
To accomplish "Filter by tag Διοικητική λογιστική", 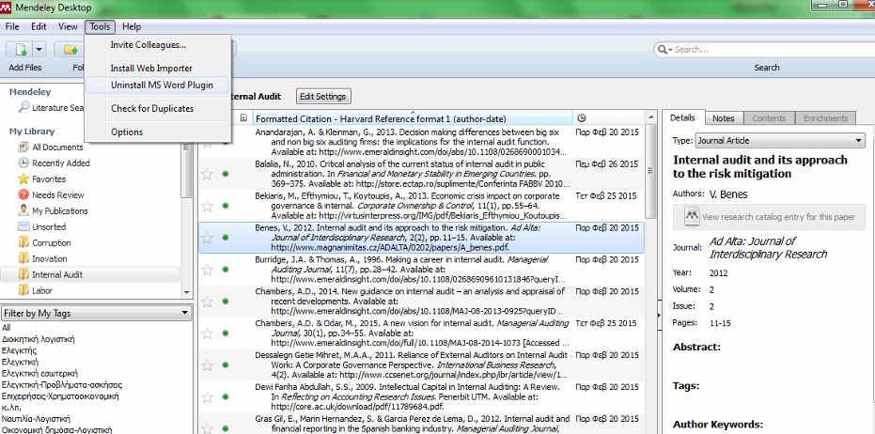I will click(39, 339).
